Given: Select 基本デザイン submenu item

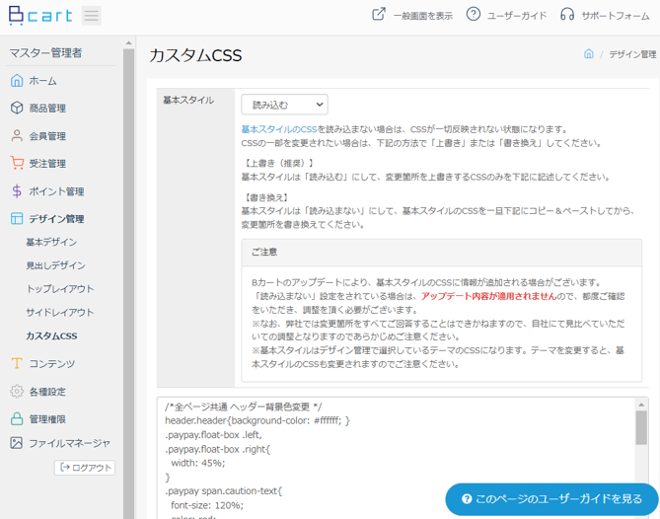Looking at the screenshot, I should (51, 242).
